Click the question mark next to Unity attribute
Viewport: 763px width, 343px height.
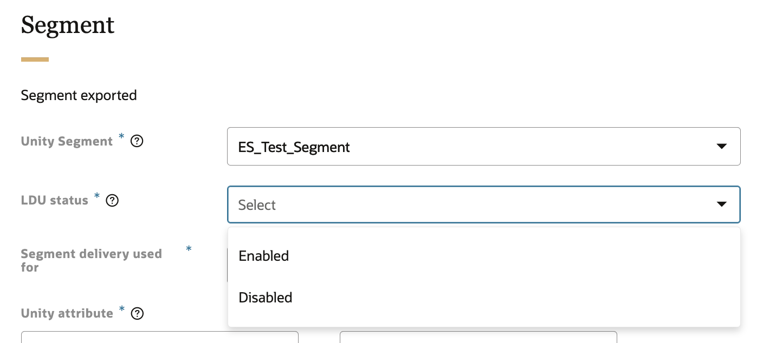click(x=138, y=314)
